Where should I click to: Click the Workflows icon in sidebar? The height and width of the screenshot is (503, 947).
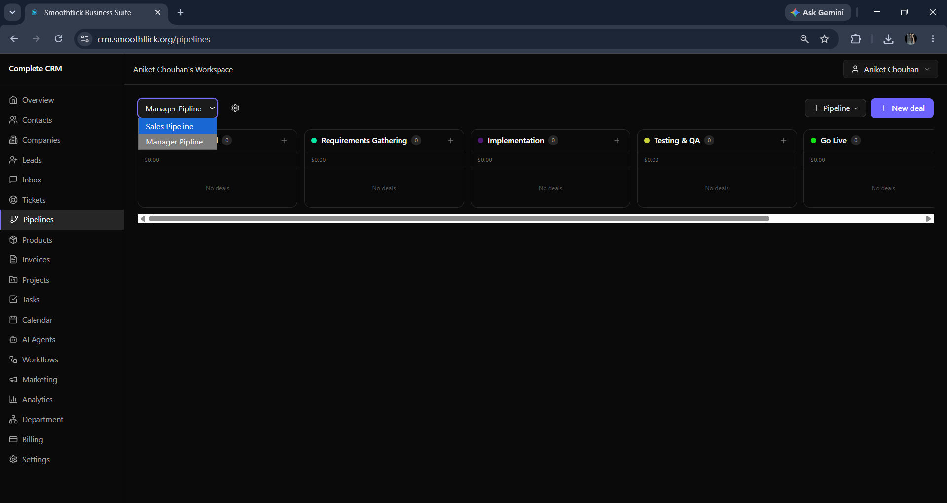tap(13, 359)
